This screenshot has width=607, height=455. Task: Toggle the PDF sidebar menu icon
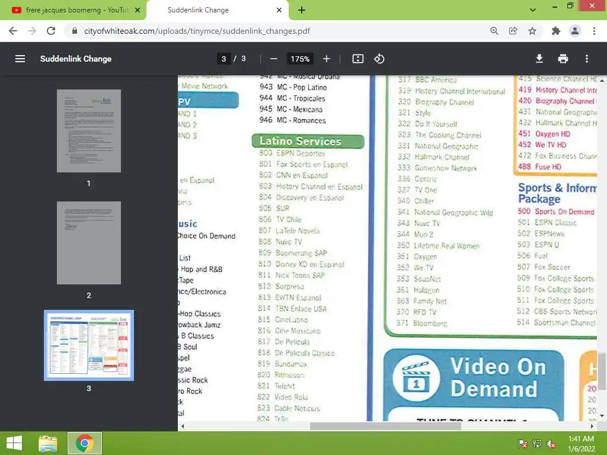20,59
